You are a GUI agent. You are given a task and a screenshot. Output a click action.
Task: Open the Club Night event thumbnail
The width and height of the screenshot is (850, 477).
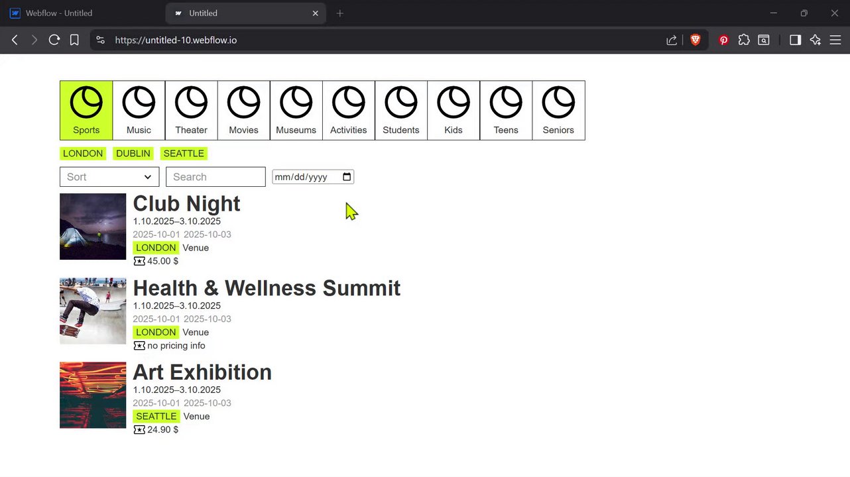[x=93, y=227]
